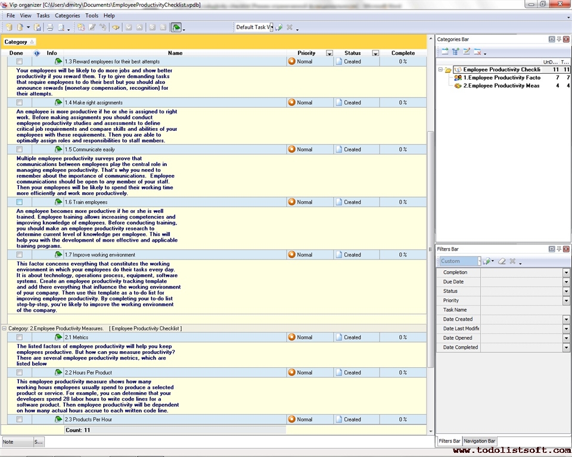572x457 pixels.
Task: Open the Print icon on the toolbar
Action: point(49,27)
